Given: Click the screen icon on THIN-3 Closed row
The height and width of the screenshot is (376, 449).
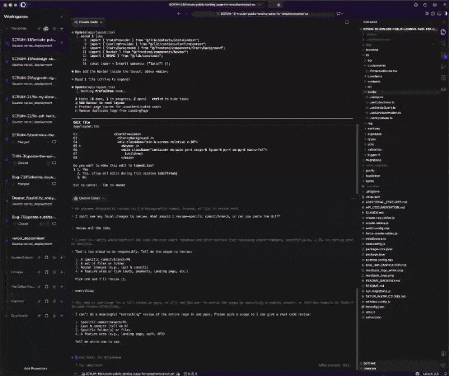Looking at the screenshot, I should [54, 163].
